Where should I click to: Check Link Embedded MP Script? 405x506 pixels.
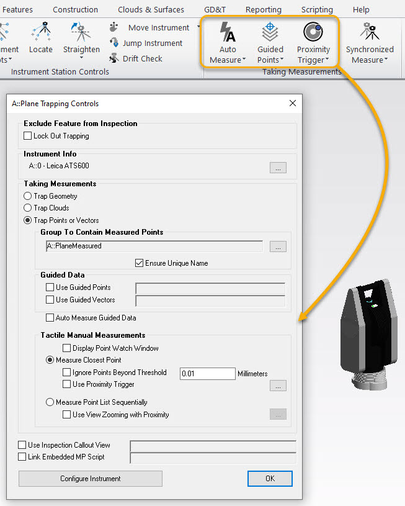[x=22, y=456]
